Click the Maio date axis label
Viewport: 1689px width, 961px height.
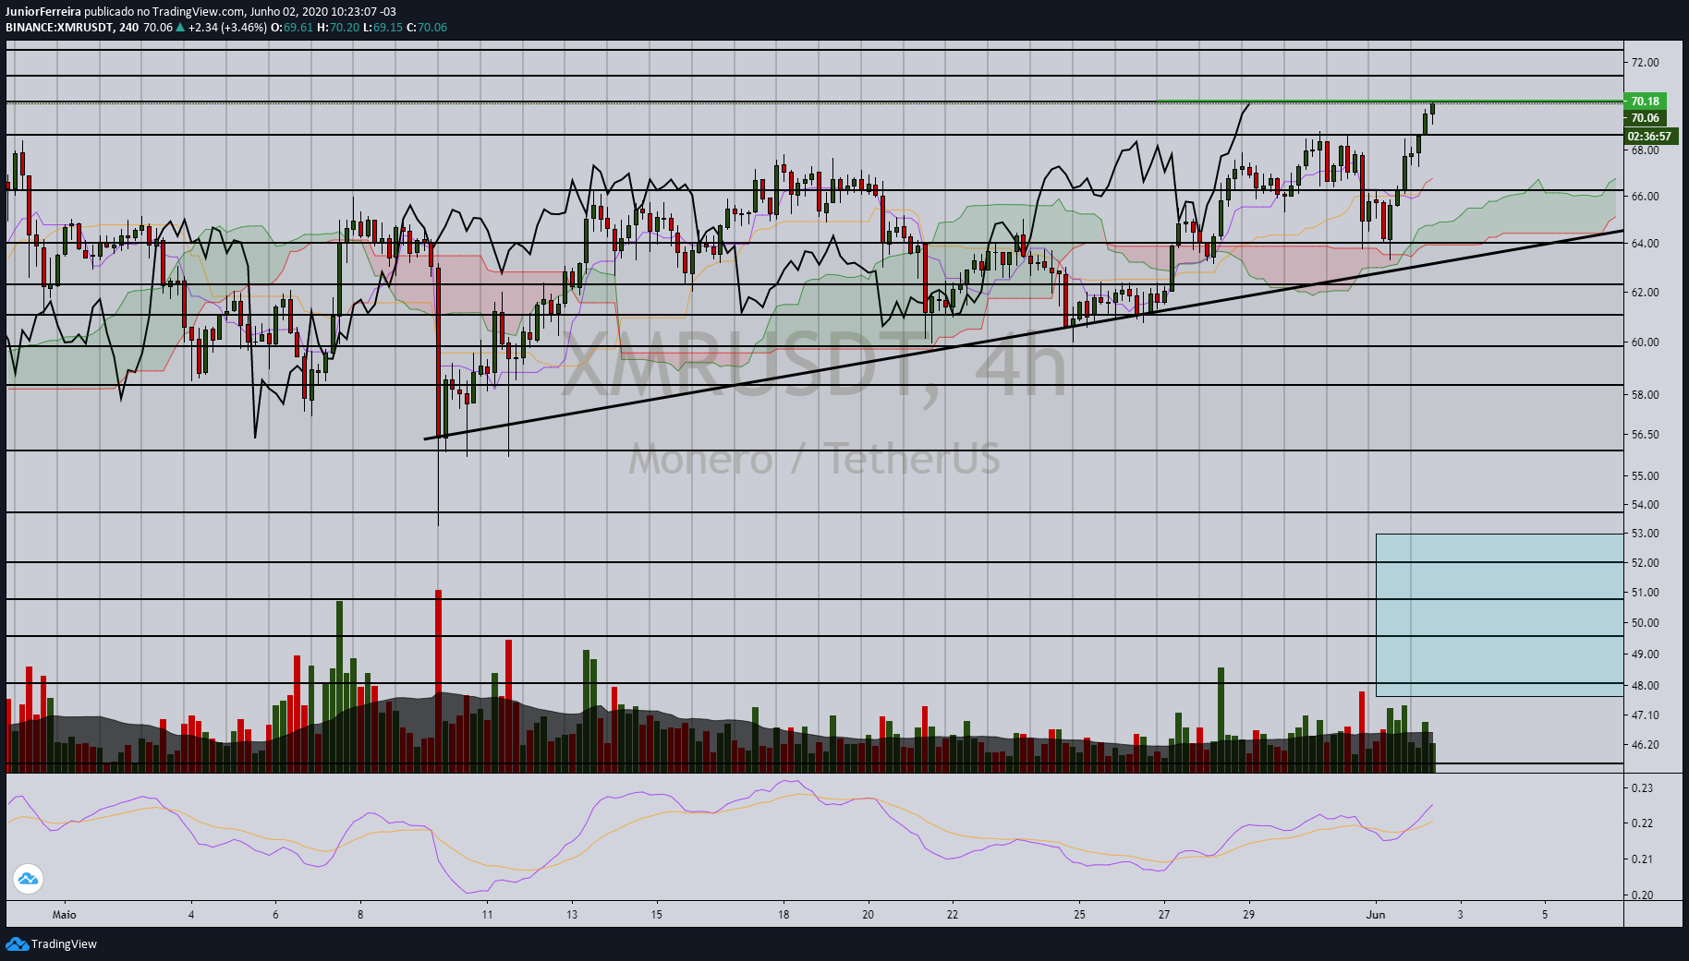65,915
